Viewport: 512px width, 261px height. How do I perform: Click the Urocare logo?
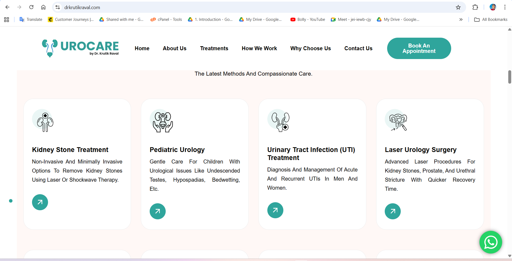click(80, 48)
